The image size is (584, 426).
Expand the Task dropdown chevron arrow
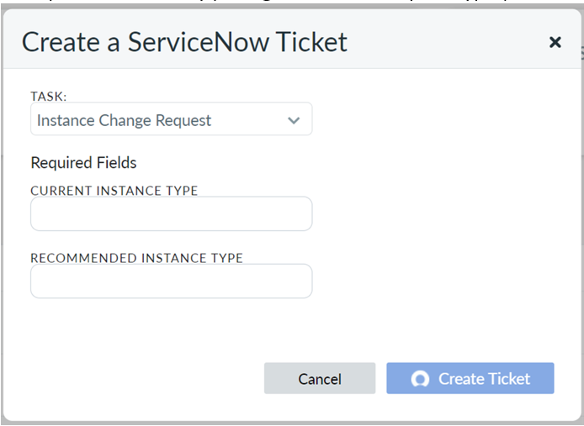[294, 120]
